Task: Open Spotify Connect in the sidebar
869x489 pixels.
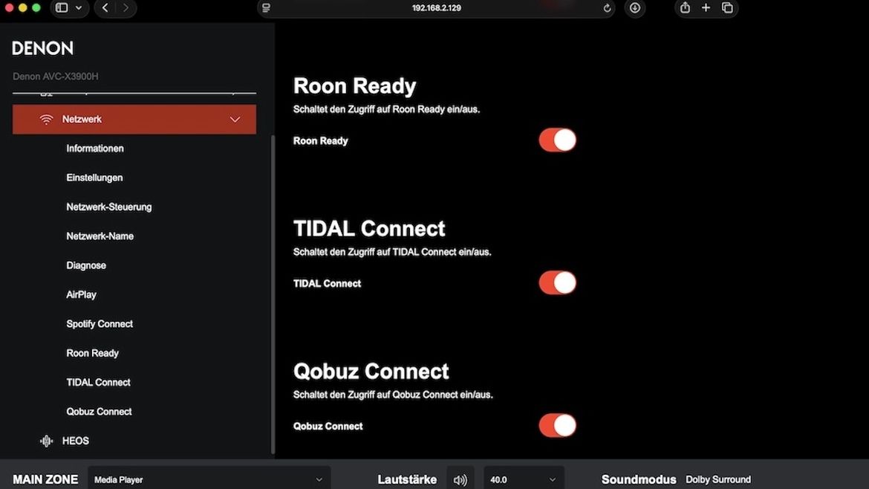Action: pos(100,324)
